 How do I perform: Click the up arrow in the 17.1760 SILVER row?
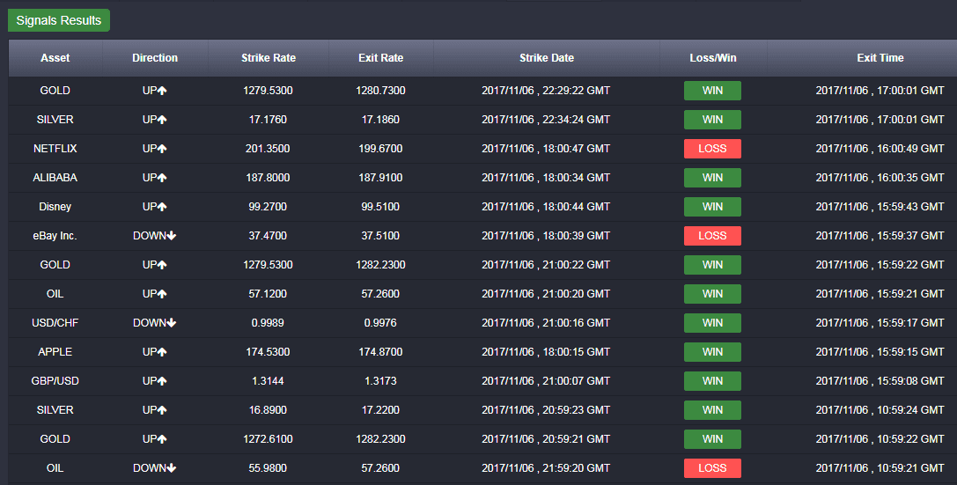162,121
